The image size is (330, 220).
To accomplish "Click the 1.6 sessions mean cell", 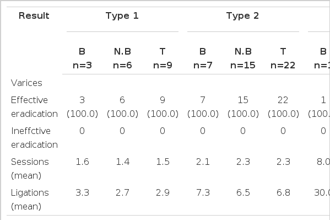I will click(82, 162).
